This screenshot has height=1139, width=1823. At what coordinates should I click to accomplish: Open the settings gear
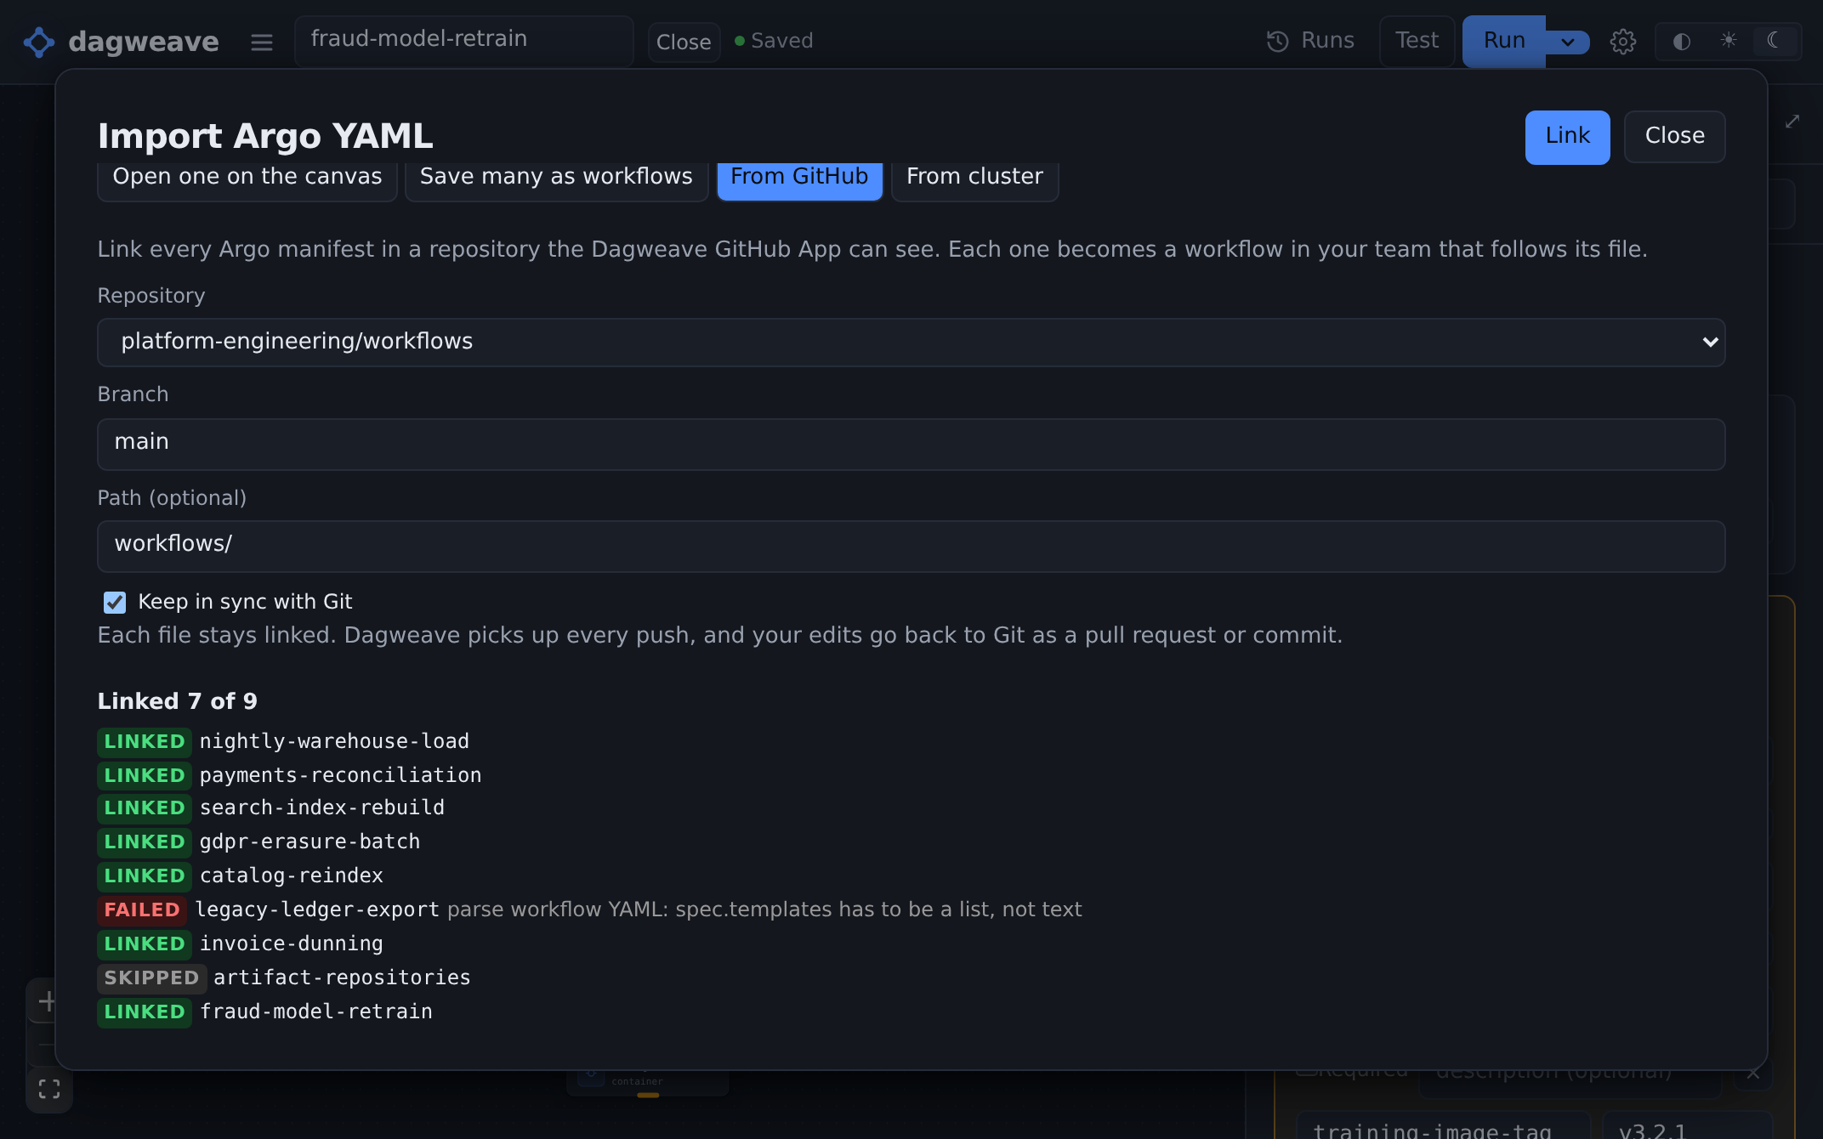coord(1622,41)
